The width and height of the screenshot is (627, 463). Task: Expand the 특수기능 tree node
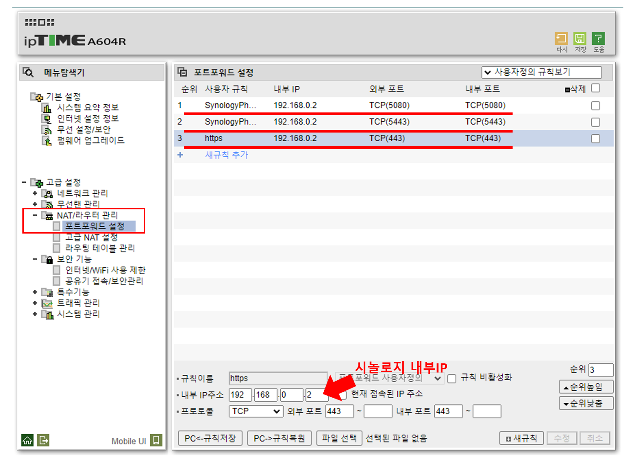[35, 292]
